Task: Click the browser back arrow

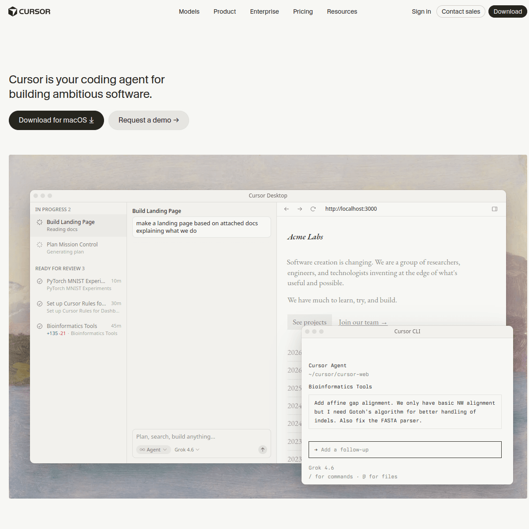Action: tap(287, 209)
